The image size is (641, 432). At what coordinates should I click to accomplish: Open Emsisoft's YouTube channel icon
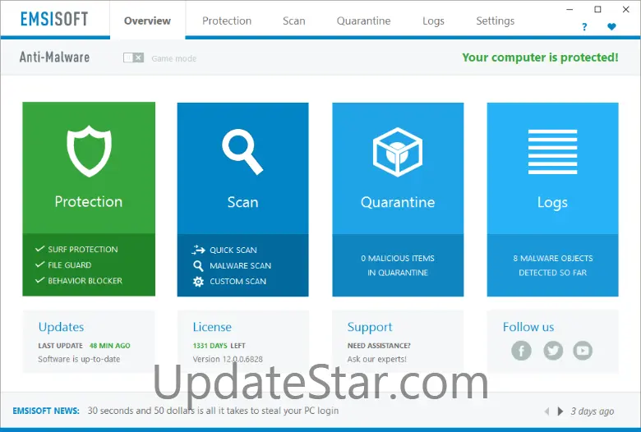coord(583,350)
